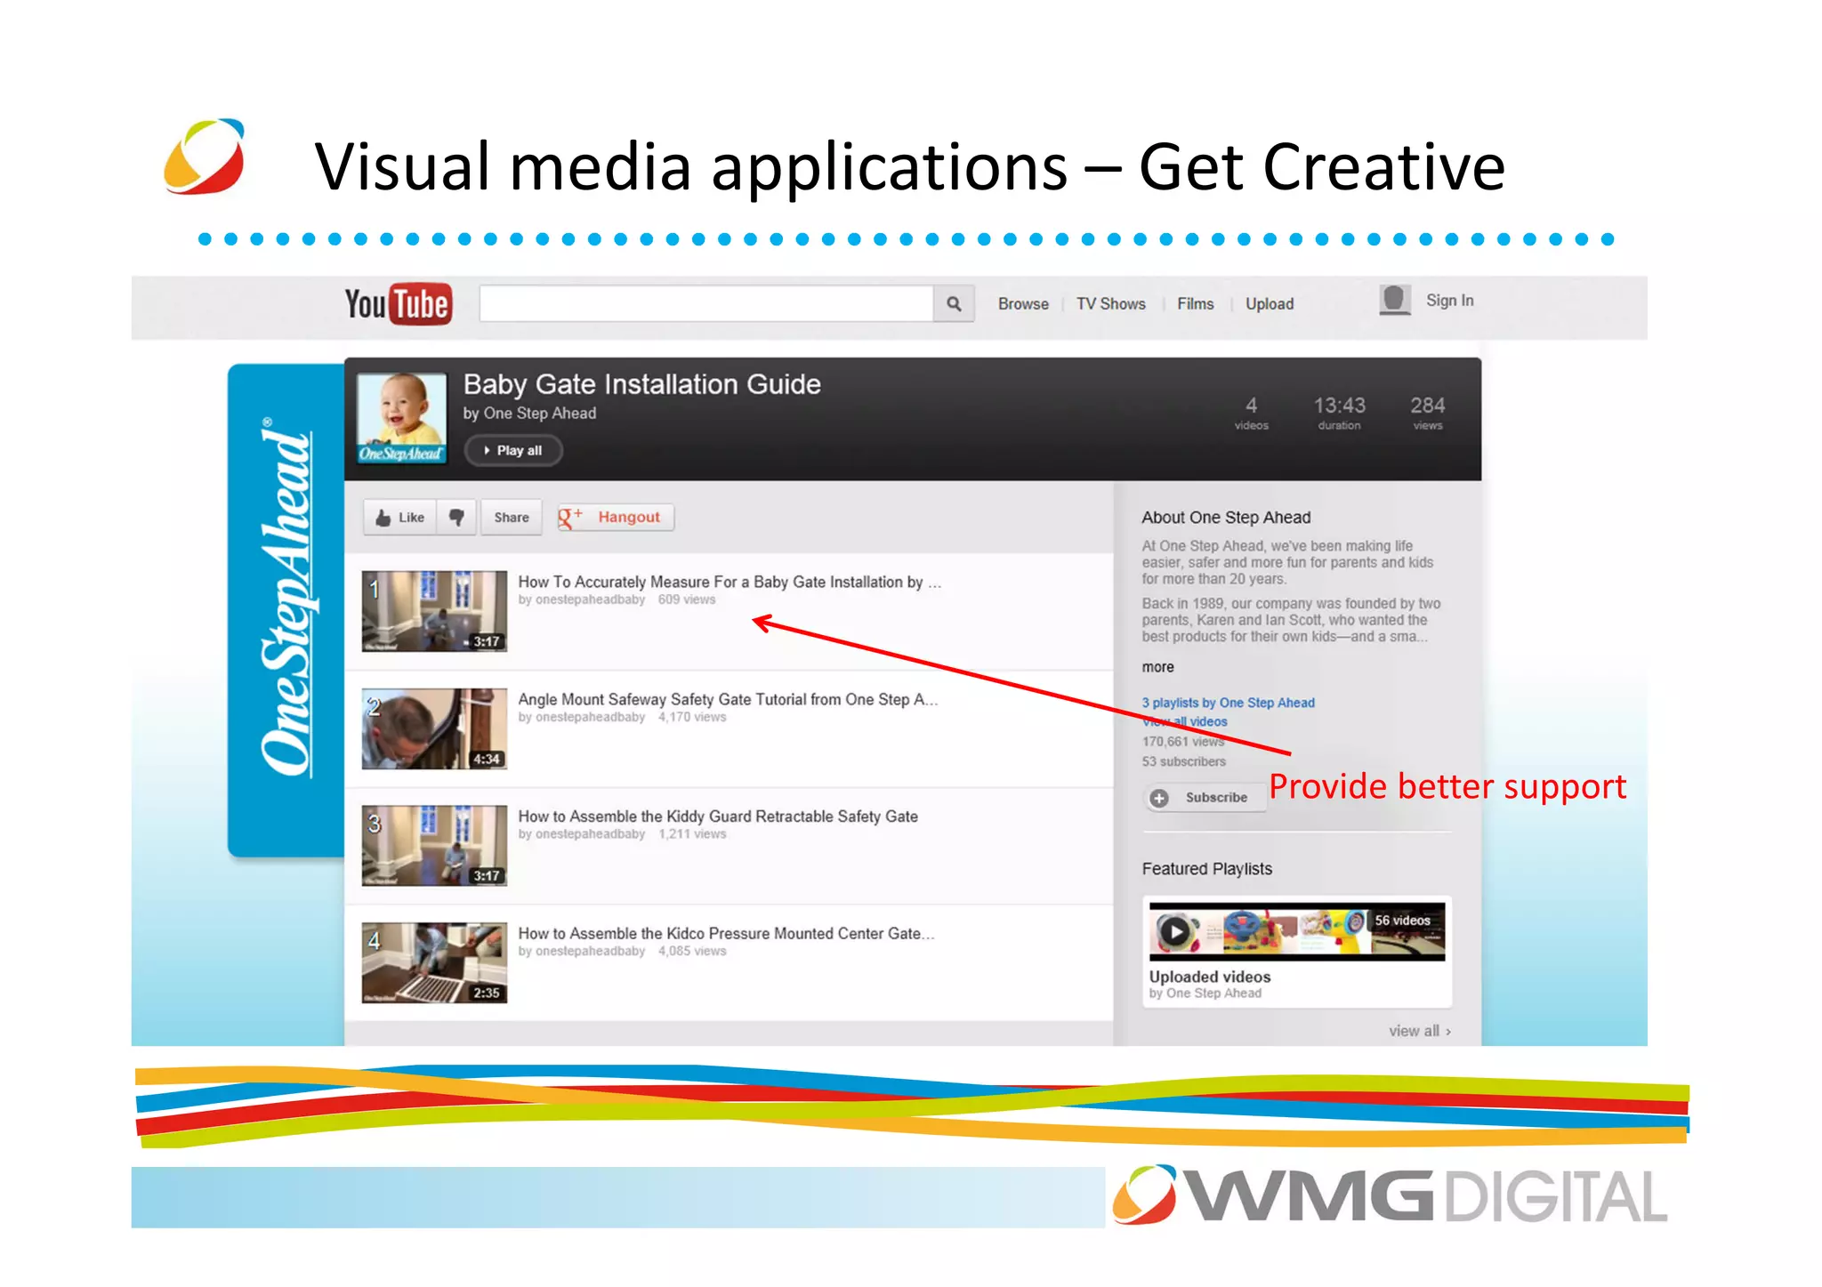Viewport: 1822px width, 1287px height.
Task: Open 'Kiddy Guard Retractable Safety Gate' video
Action: tap(718, 816)
